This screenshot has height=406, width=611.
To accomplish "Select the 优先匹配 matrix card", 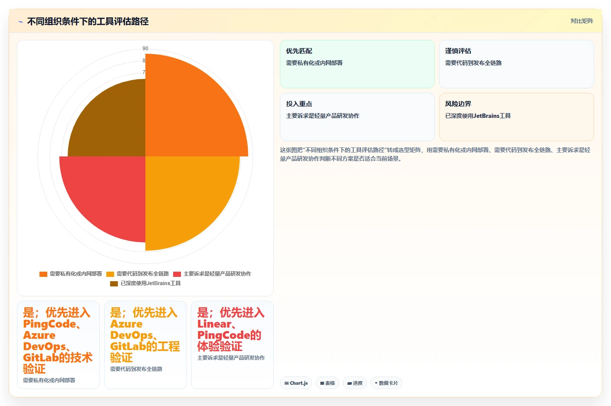I will coord(357,64).
